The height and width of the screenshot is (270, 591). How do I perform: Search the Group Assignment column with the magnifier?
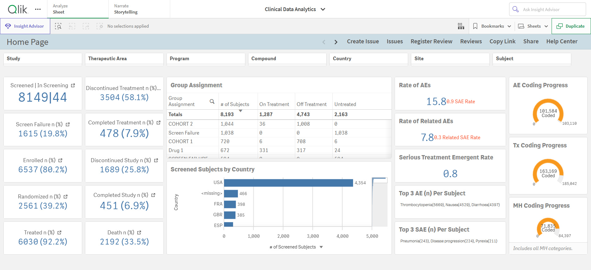pos(212,101)
